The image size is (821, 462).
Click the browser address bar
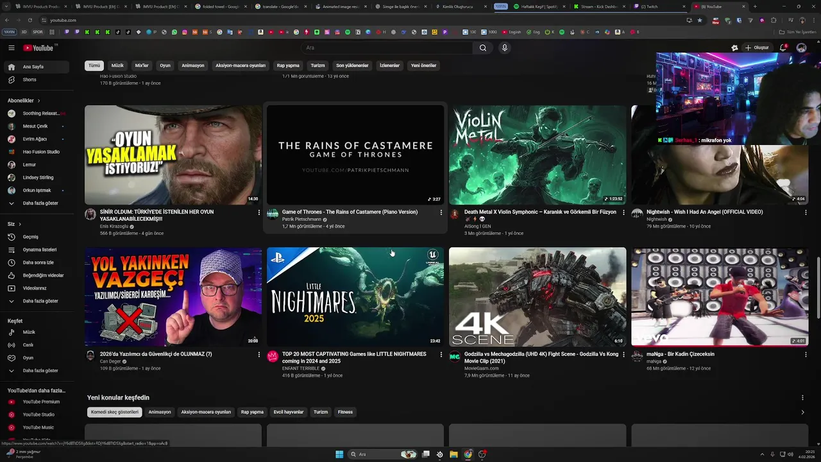coord(359,20)
